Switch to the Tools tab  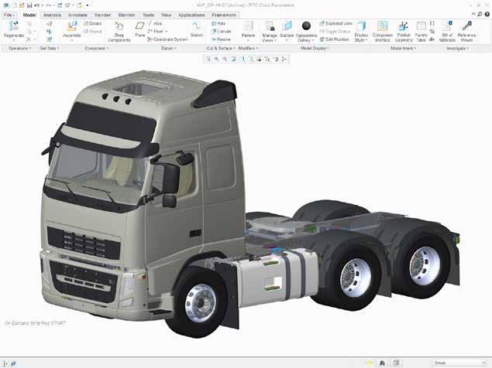pyautogui.click(x=148, y=15)
